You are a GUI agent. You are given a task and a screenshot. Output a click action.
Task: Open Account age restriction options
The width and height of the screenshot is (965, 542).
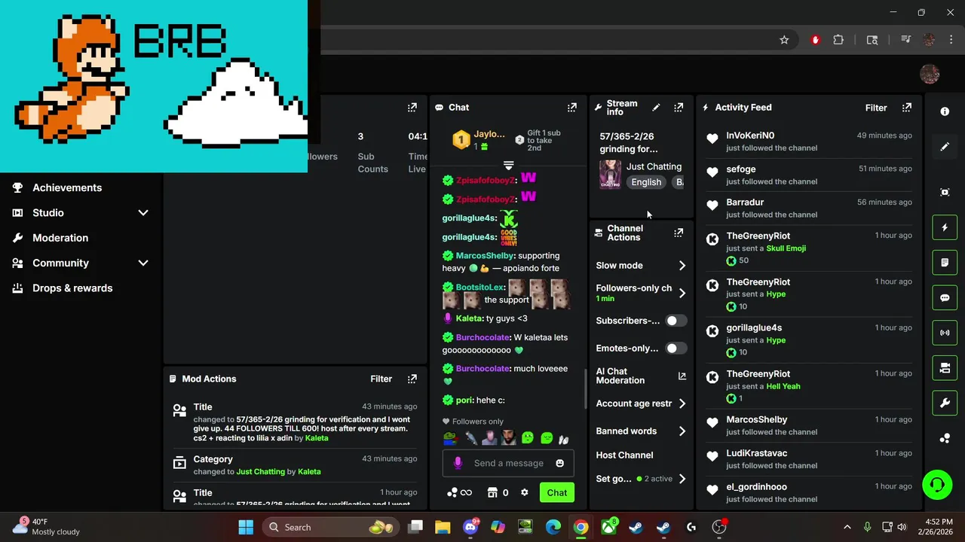coord(641,403)
